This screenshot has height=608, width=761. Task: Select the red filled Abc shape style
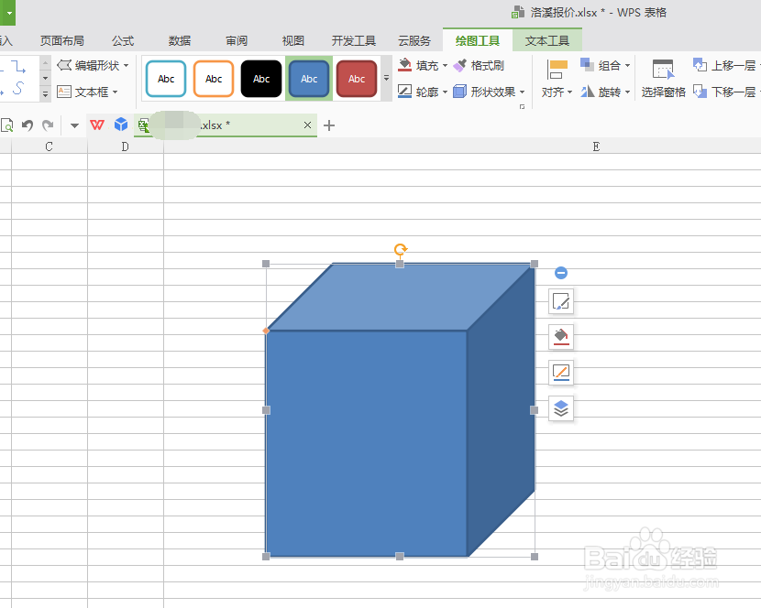click(357, 79)
